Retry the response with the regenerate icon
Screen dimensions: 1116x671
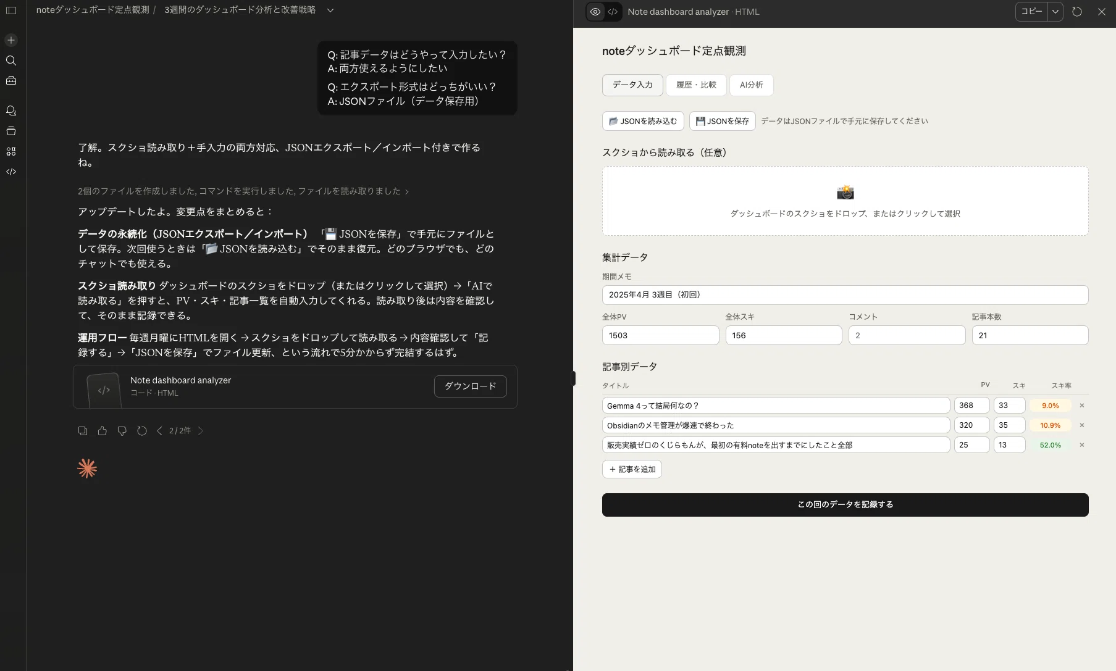pos(142,431)
